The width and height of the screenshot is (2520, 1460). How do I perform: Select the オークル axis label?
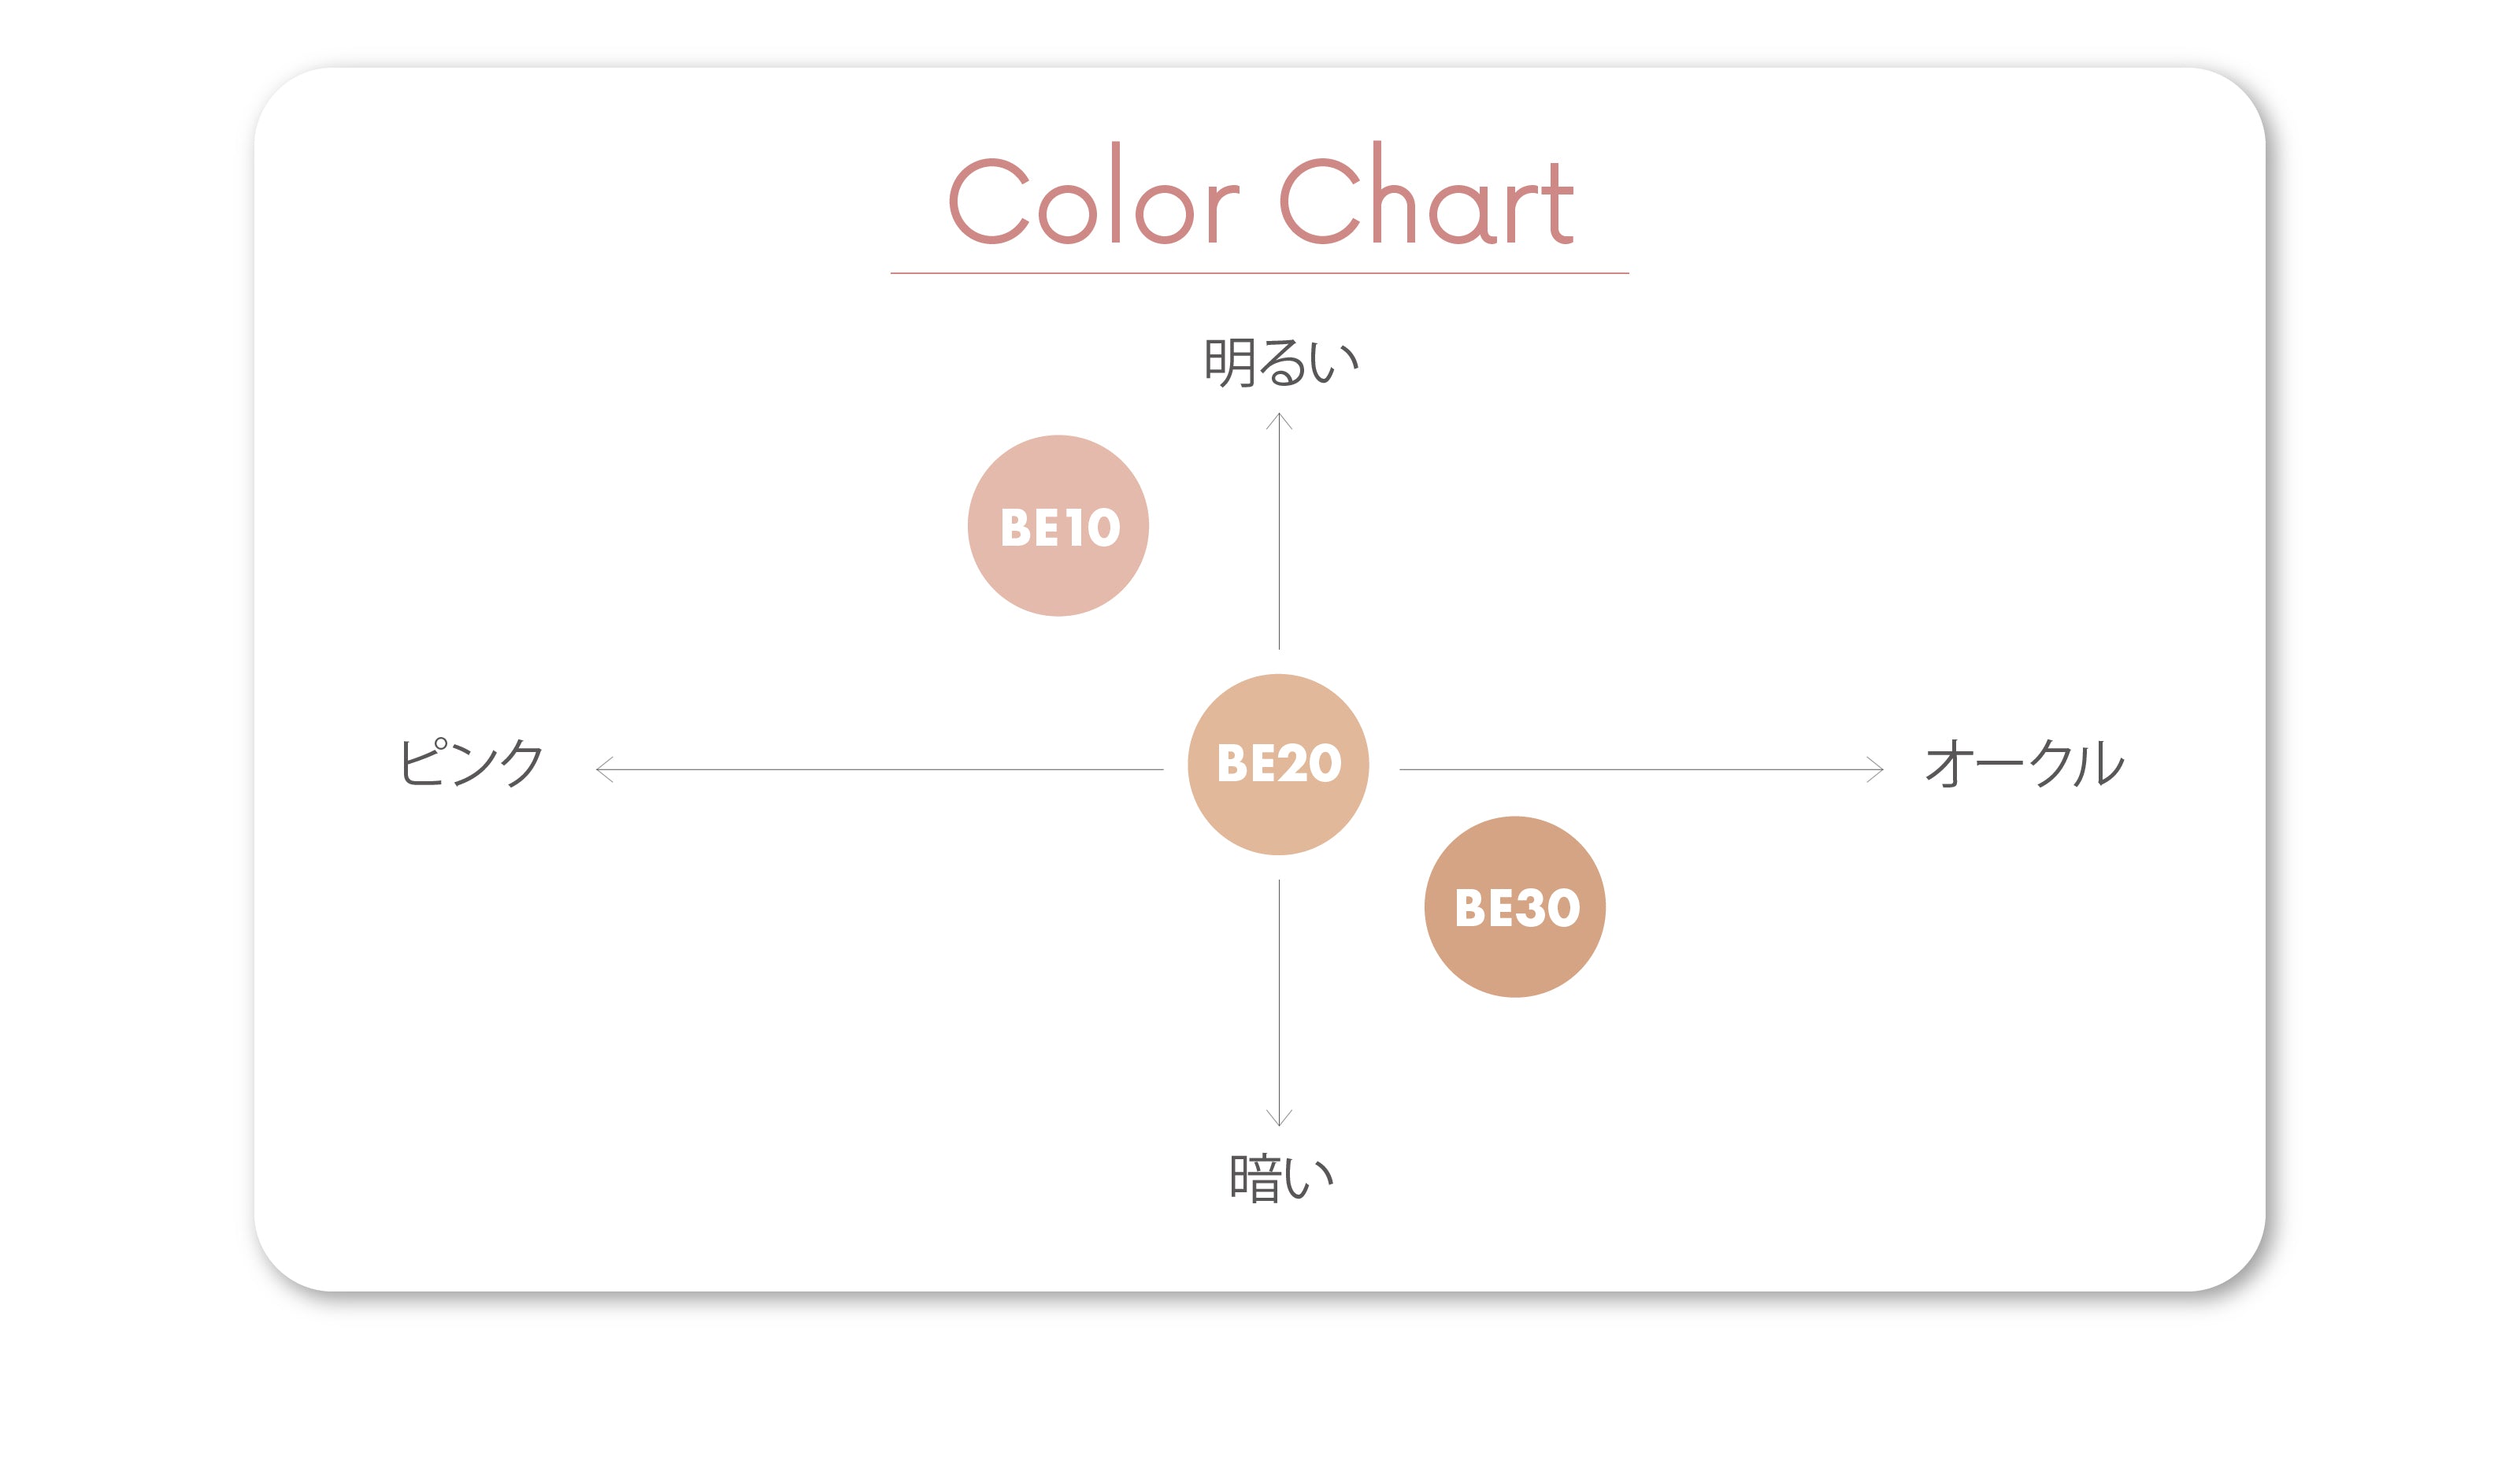pyautogui.click(x=2024, y=763)
